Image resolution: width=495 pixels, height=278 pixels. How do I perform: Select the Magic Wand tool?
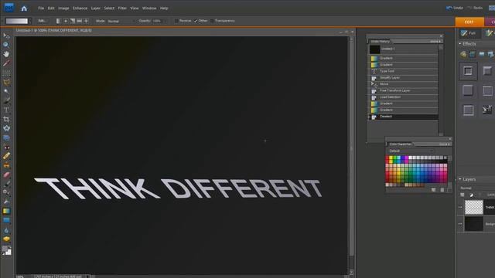point(6,91)
